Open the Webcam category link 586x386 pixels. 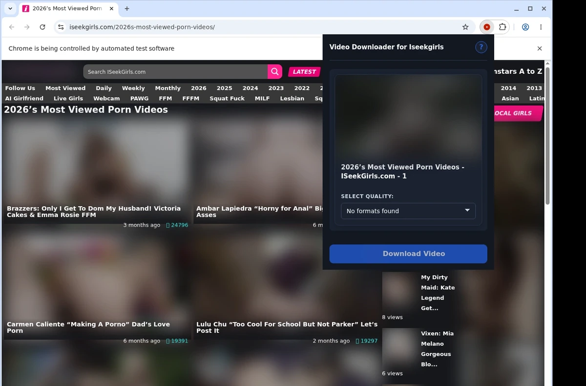click(106, 98)
